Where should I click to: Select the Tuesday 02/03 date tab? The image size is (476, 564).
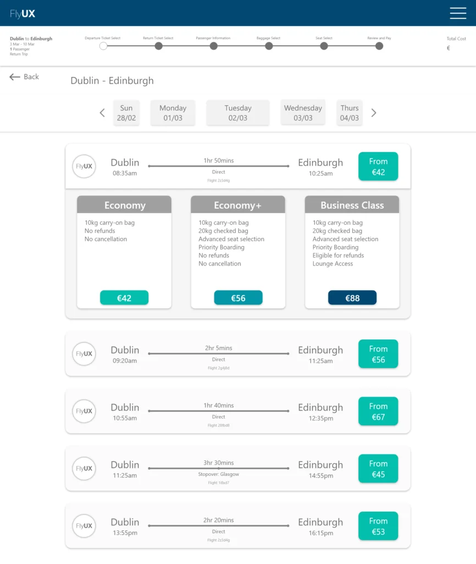coord(237,113)
